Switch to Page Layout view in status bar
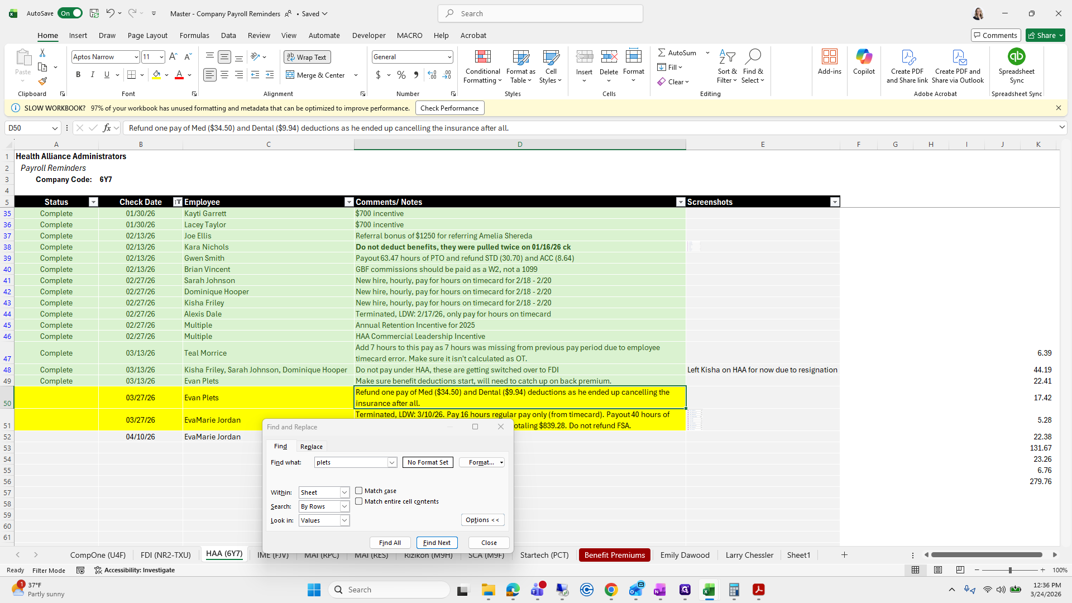The height and width of the screenshot is (603, 1072). (x=938, y=570)
